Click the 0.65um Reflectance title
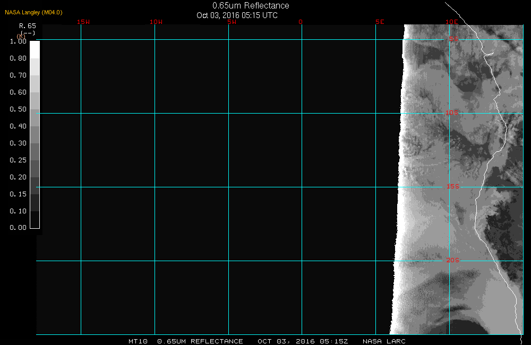Image resolution: width=531 pixels, height=345 pixels. pos(251,6)
